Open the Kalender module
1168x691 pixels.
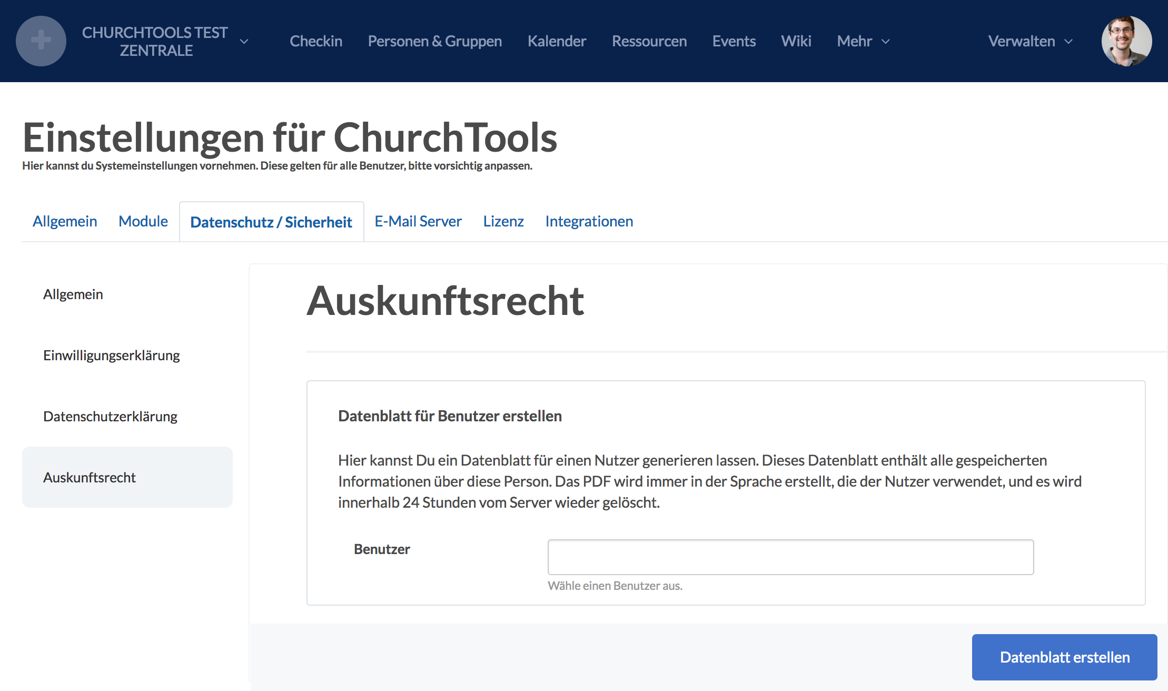tap(557, 41)
